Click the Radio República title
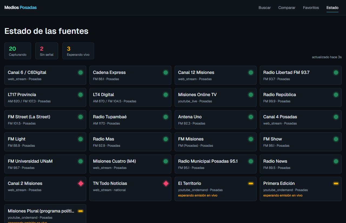 coord(280,95)
